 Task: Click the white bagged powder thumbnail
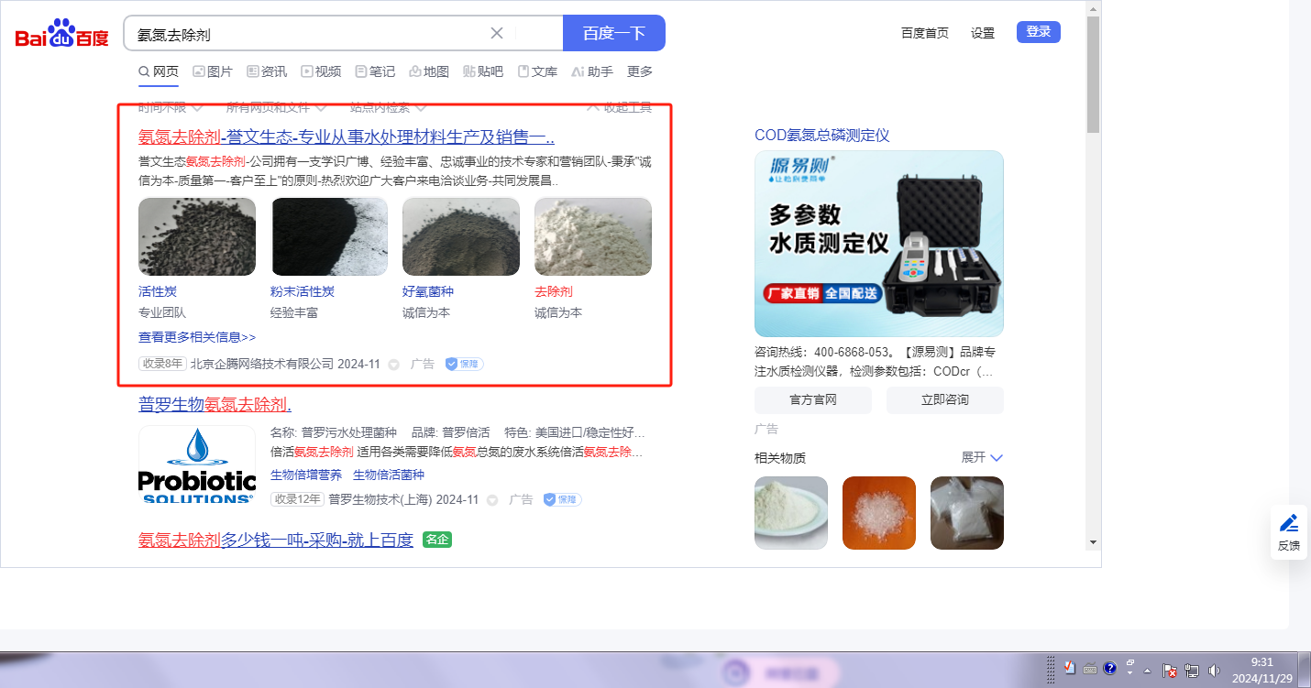(x=967, y=513)
